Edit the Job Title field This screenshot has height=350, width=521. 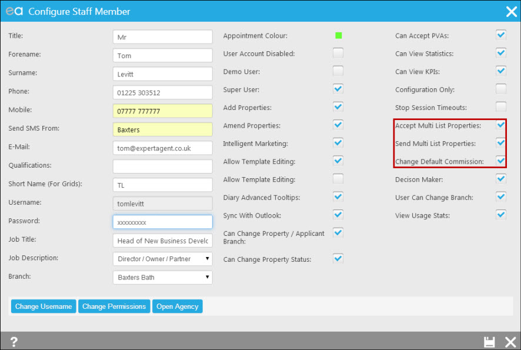[162, 241]
